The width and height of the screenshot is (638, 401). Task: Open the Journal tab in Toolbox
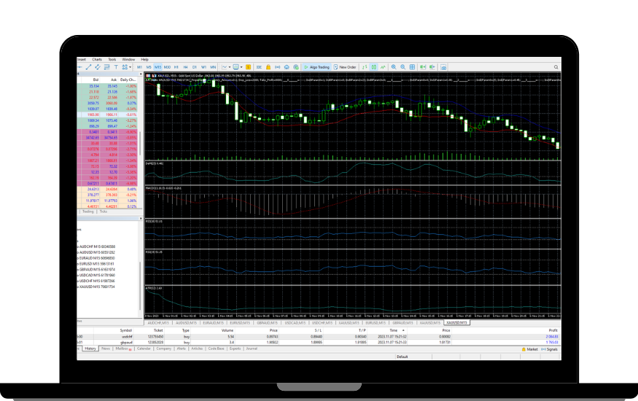252,349
